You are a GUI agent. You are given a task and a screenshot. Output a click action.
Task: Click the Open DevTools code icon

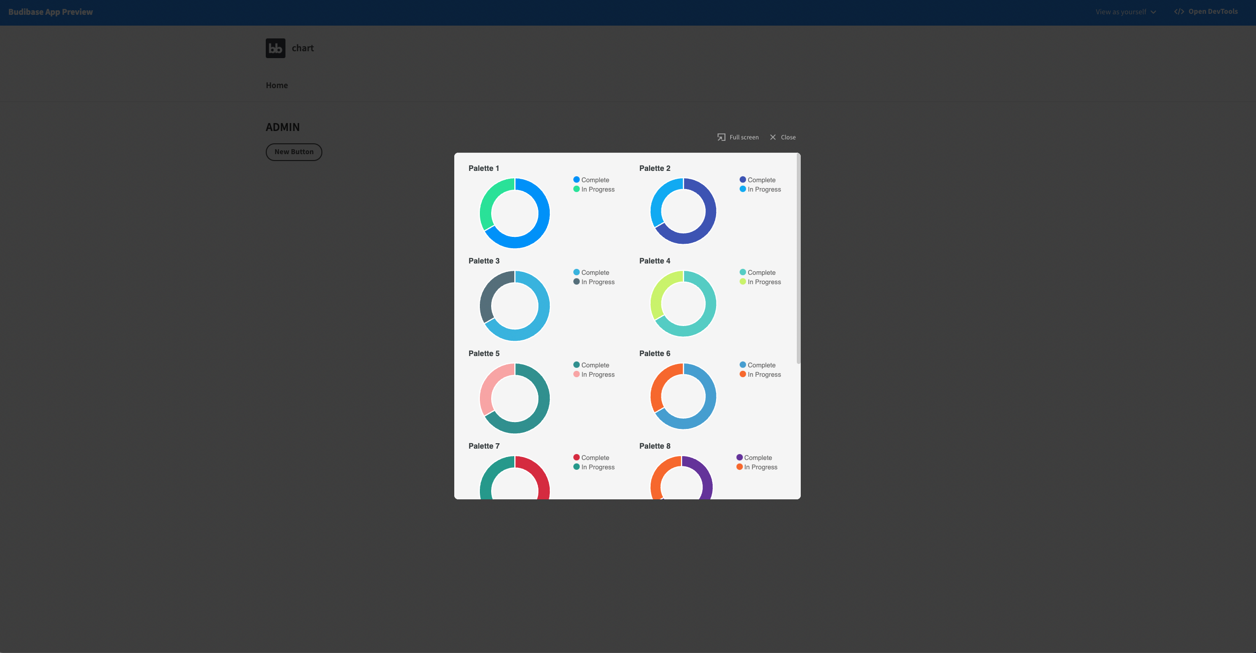tap(1179, 12)
